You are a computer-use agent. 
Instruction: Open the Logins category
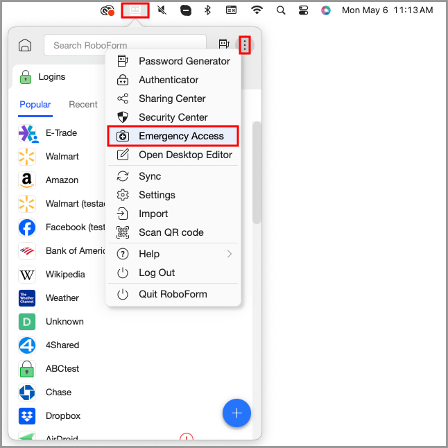[x=43, y=77]
